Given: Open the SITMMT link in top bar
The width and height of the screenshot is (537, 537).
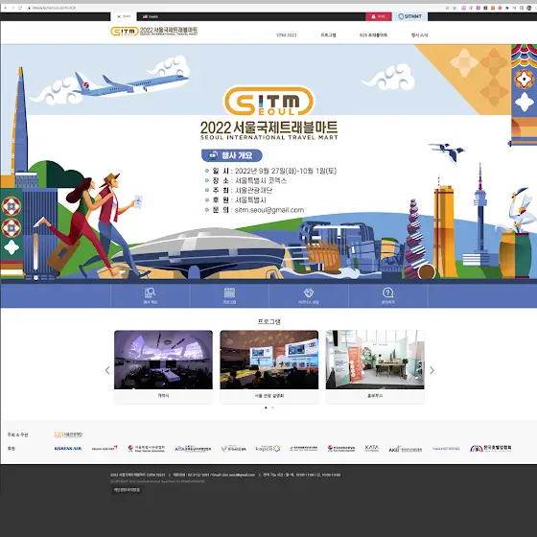Looking at the screenshot, I should pyautogui.click(x=410, y=16).
